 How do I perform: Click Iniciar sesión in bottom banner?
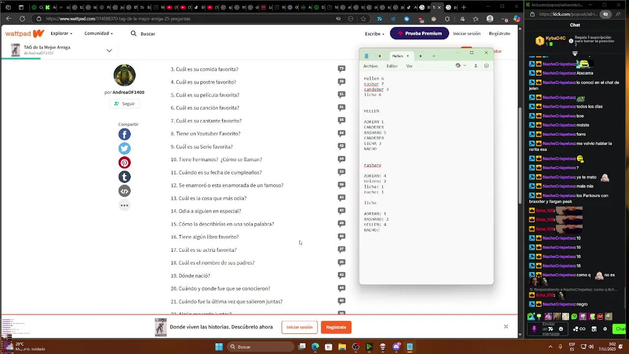click(299, 327)
